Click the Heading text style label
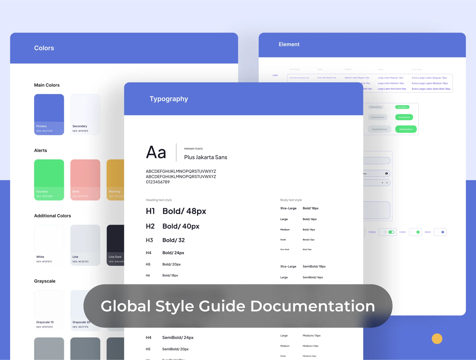This screenshot has height=360, width=476. point(159,200)
